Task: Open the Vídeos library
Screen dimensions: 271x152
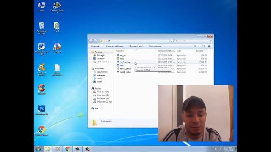Action: (x=99, y=82)
